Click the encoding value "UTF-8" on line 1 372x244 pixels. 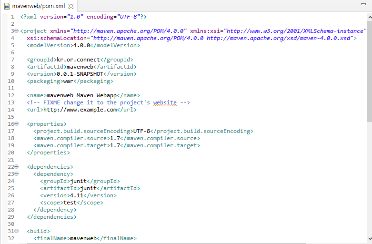coord(128,17)
